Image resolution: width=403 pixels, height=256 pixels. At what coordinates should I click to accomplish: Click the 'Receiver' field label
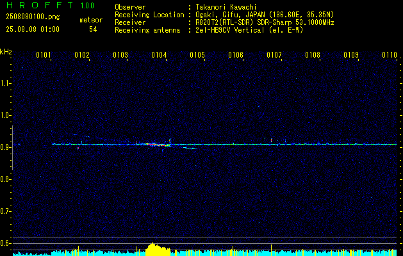(130, 22)
